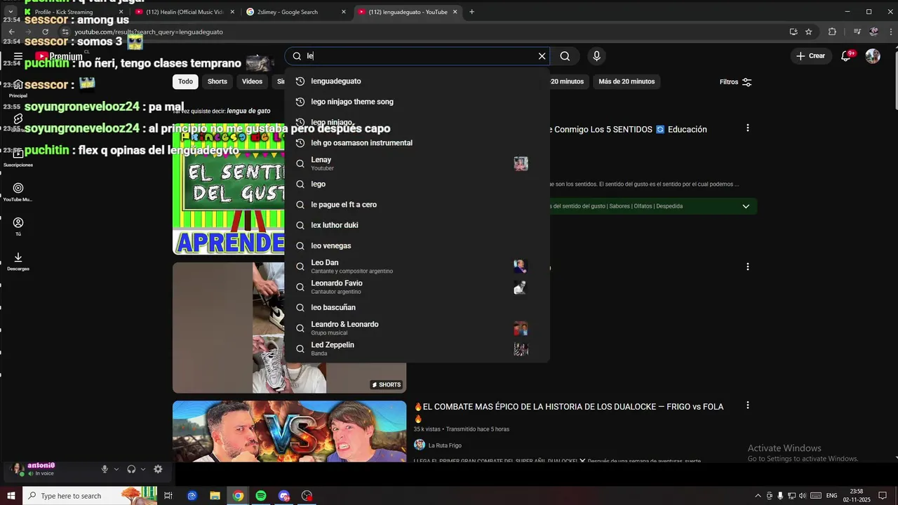Viewport: 898px width, 505px height.
Task: Open the Crear menu
Action: [x=811, y=56]
